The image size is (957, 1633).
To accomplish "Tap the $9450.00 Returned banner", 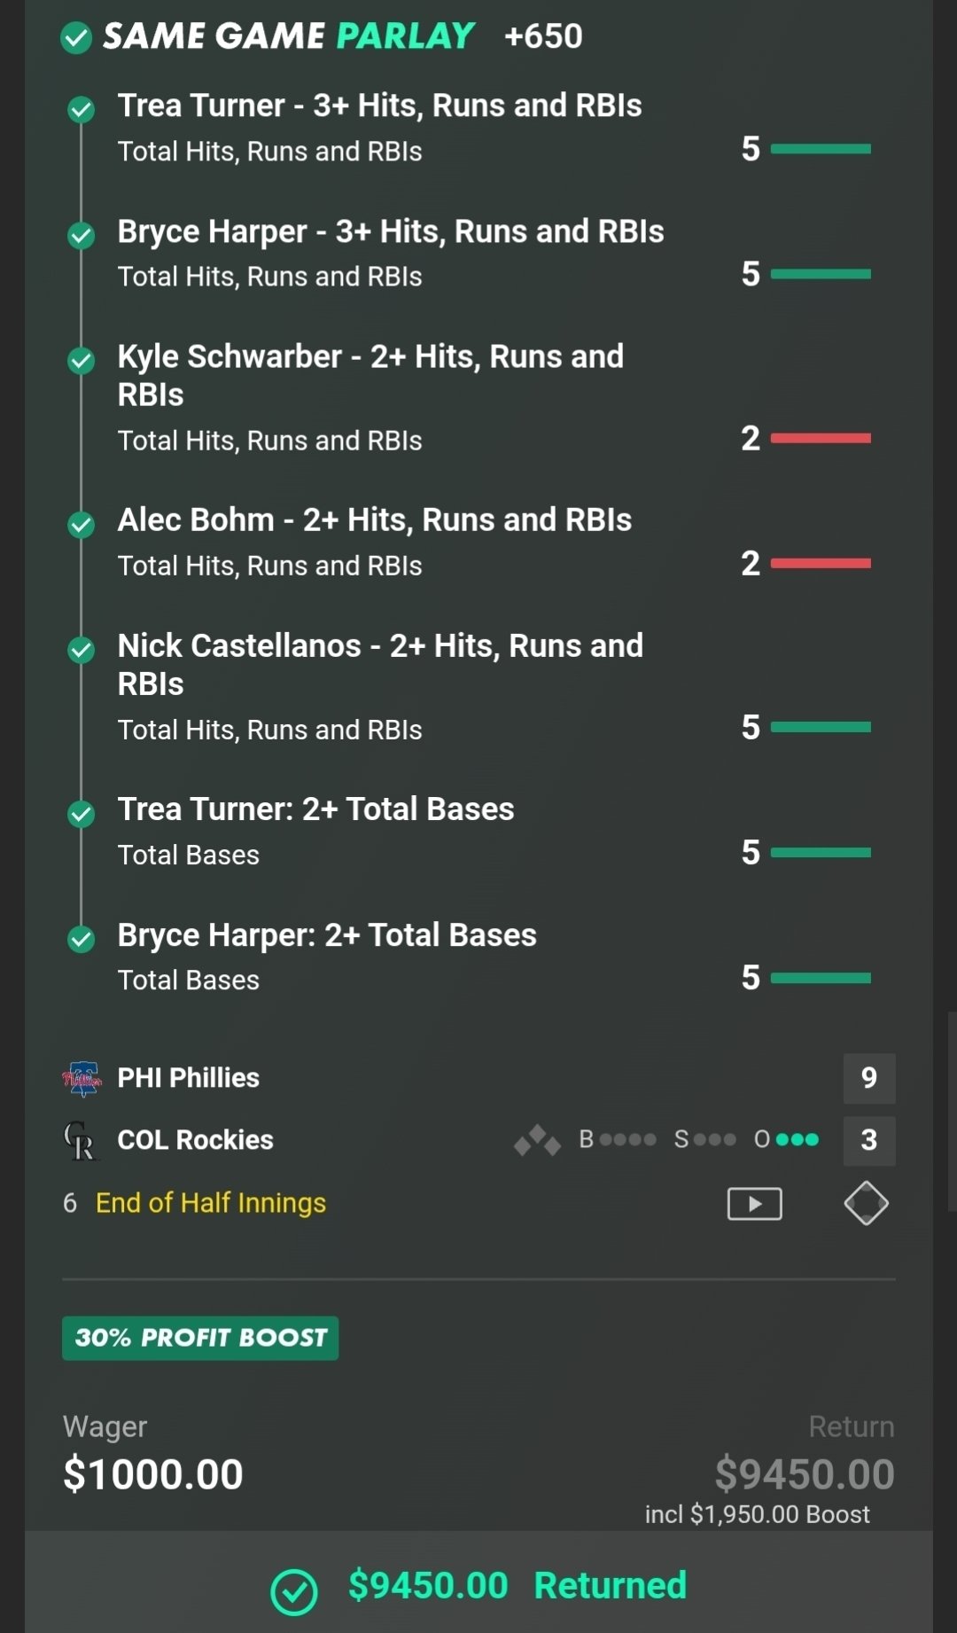I will point(517,1586).
